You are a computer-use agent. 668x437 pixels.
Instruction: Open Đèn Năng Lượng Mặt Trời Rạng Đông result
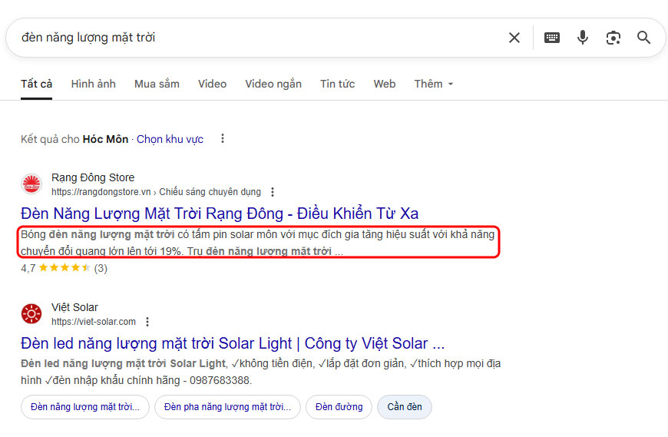point(220,214)
